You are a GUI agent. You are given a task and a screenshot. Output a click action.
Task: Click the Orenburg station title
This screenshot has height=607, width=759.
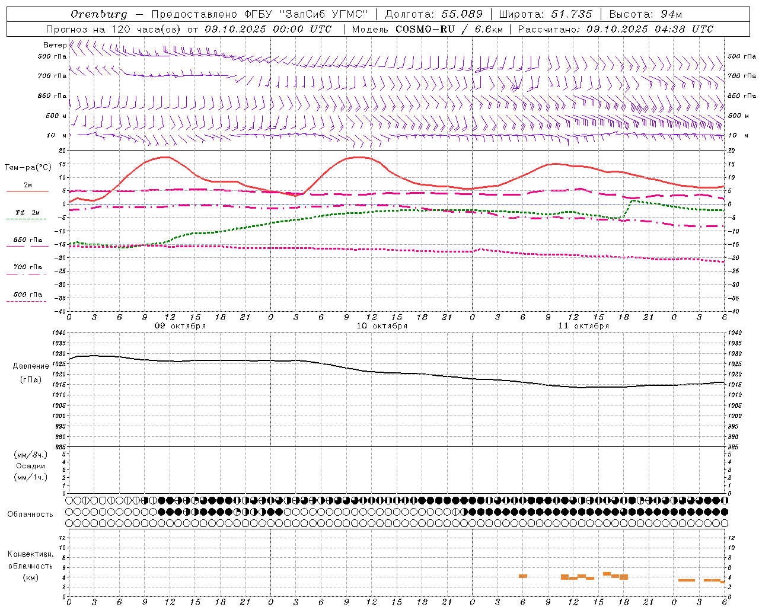(98, 14)
